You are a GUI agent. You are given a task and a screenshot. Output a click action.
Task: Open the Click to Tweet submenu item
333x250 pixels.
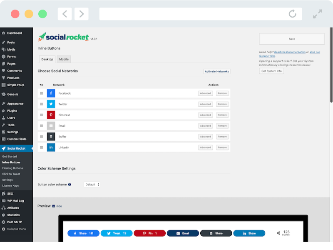(11, 174)
